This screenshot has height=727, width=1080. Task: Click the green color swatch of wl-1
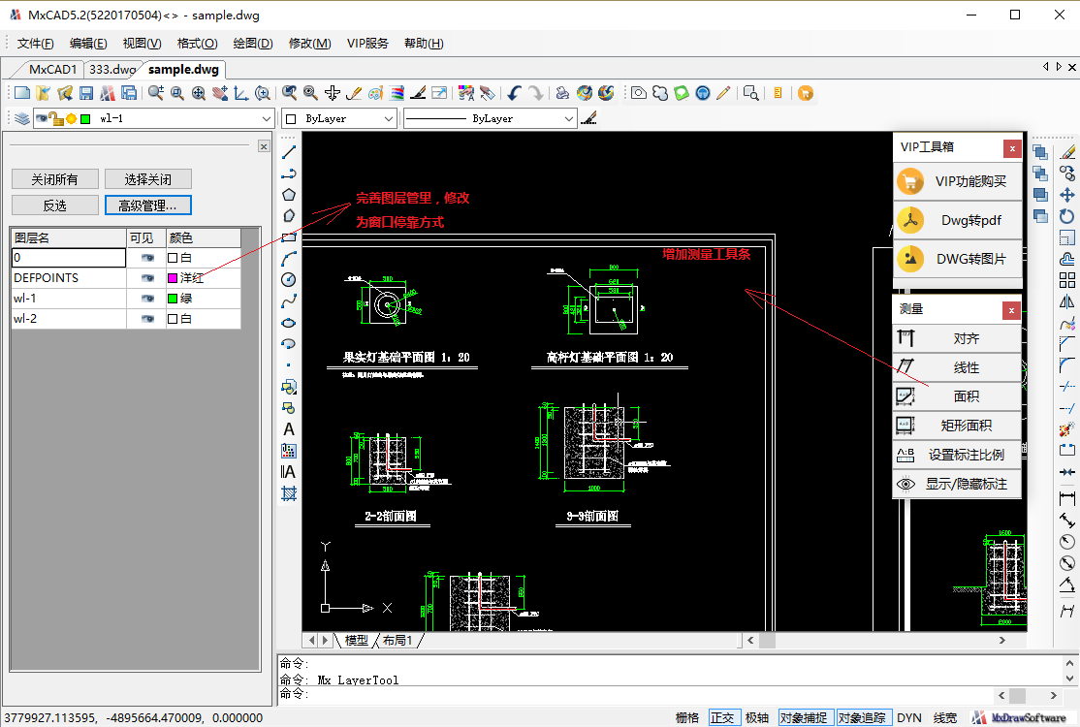tap(173, 299)
